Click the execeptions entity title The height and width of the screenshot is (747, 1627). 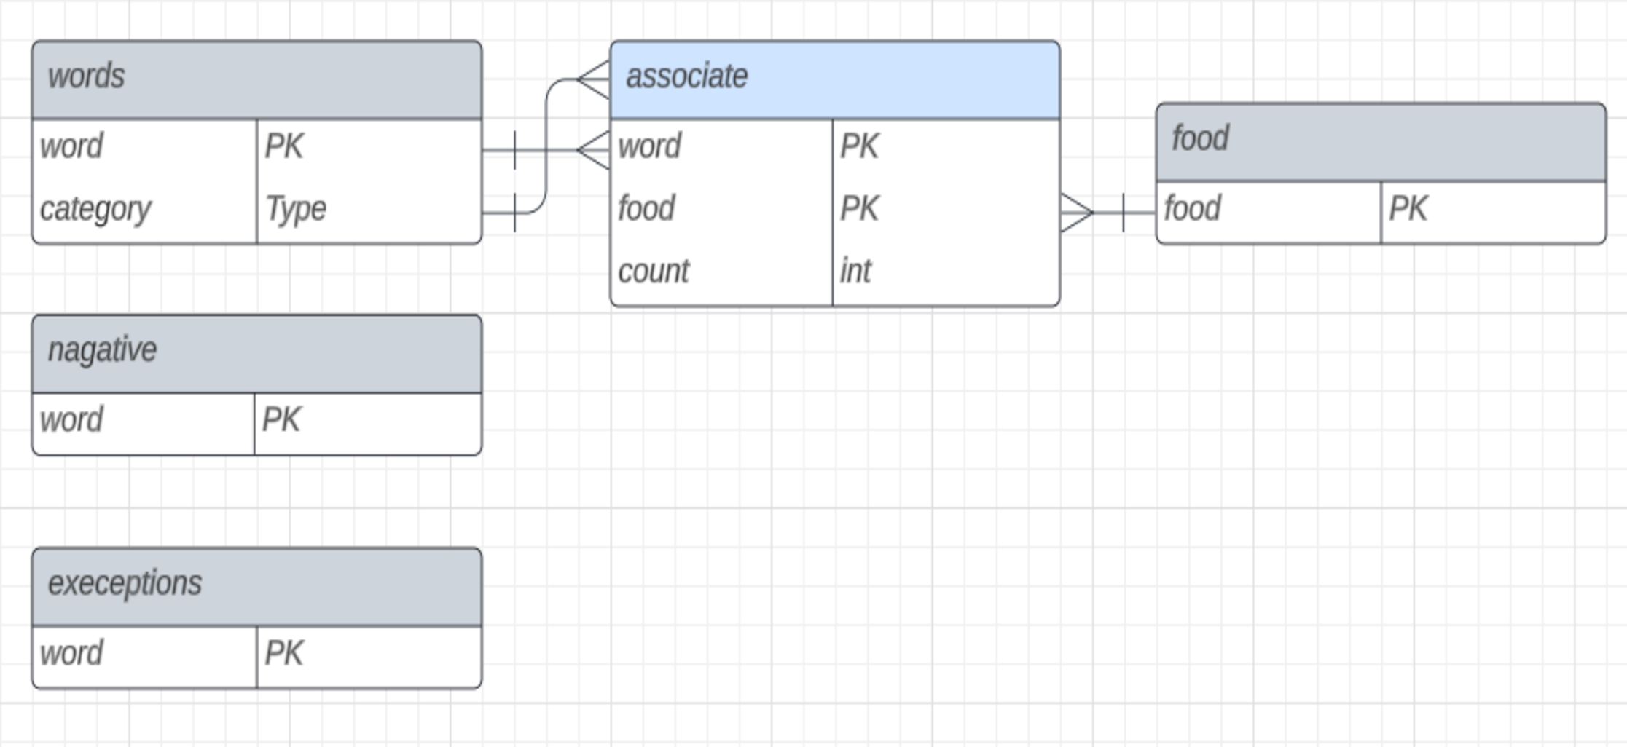click(255, 582)
